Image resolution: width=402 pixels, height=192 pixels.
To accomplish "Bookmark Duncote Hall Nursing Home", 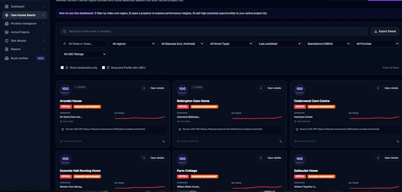I will (144, 158).
